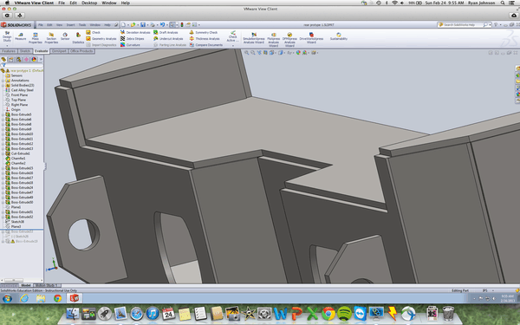Launch SimulationXpress Analysis Wizard

click(x=254, y=38)
